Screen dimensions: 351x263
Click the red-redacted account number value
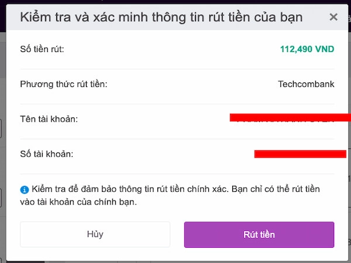[x=300, y=154]
